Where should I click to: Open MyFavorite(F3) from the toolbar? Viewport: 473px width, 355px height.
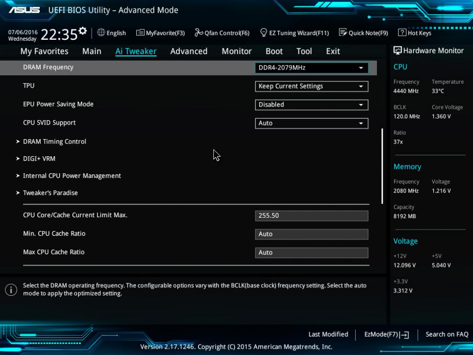[x=160, y=33]
